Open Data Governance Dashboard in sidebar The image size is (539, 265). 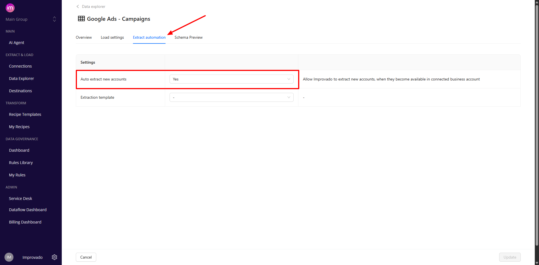[19, 150]
